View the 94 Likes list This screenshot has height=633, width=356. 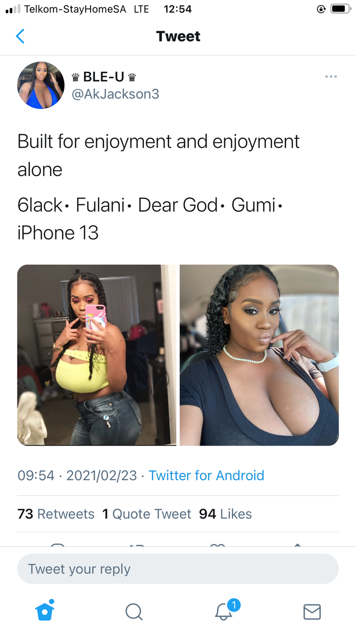(x=225, y=514)
